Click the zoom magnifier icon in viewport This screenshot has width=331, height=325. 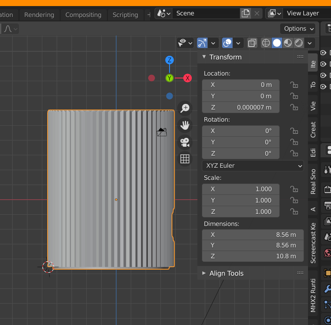point(185,108)
